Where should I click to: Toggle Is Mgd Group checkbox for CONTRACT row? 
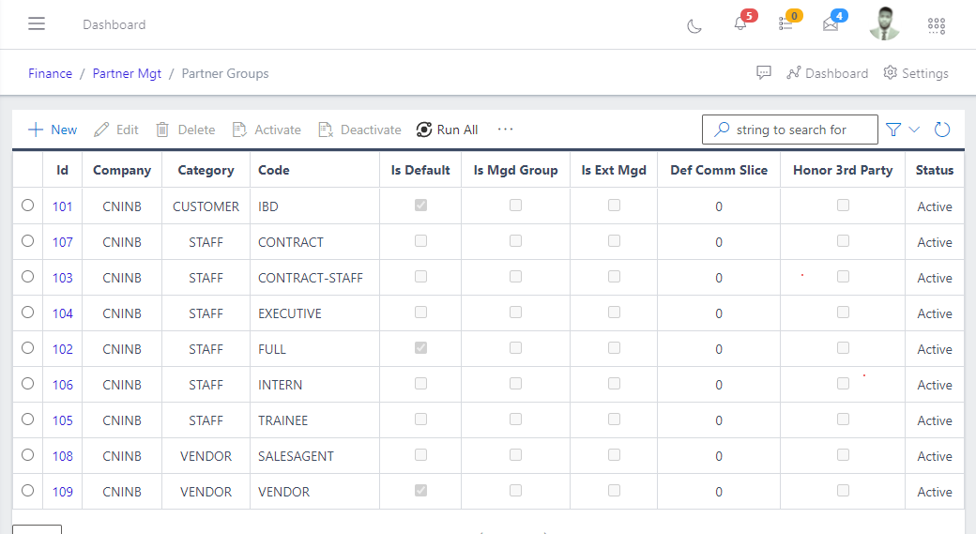pyautogui.click(x=515, y=240)
